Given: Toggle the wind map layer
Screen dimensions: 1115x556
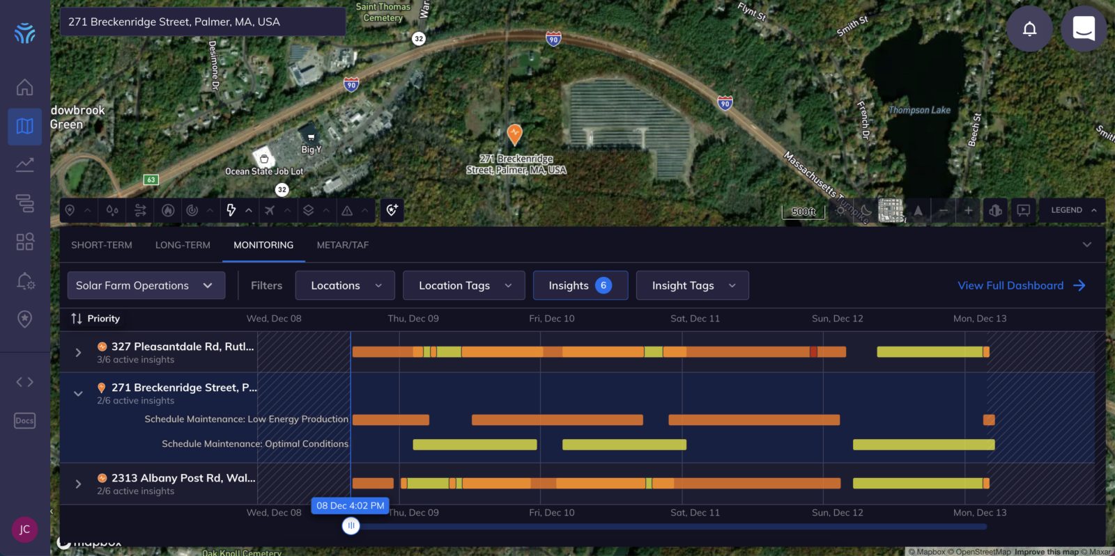Looking at the screenshot, I should pyautogui.click(x=140, y=210).
